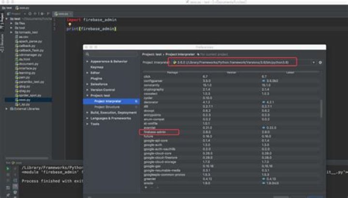Open the Keymap settings page
The image size is (348, 198).
(x=97, y=67)
